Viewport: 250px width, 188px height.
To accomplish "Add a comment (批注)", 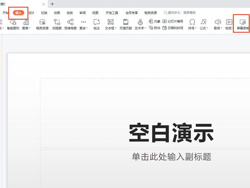I will (97, 22).
